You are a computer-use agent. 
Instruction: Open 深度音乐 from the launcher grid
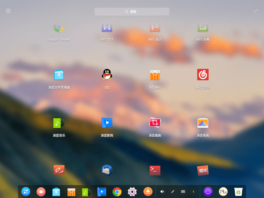point(59,123)
